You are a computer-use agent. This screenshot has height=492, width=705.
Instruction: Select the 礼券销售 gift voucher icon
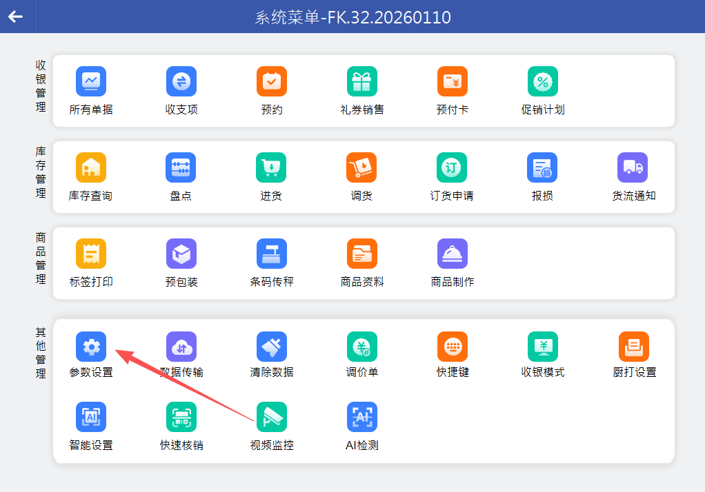point(362,81)
